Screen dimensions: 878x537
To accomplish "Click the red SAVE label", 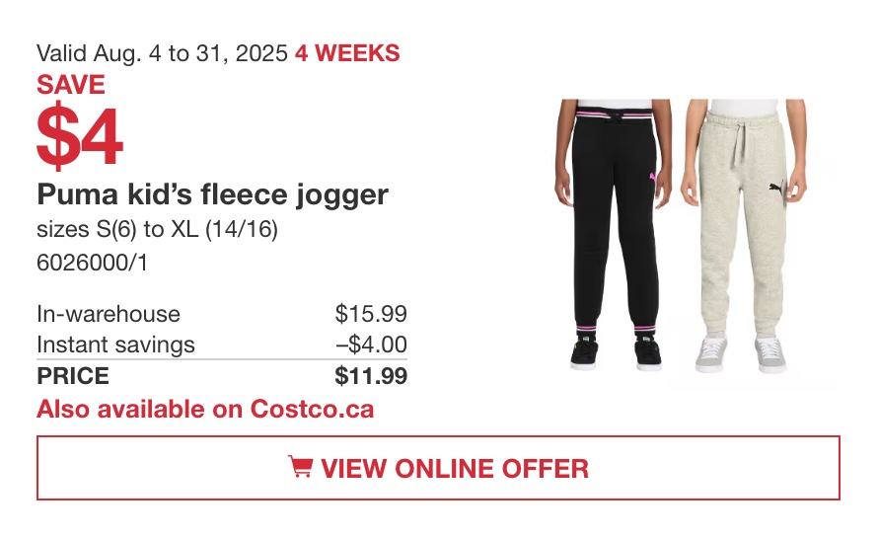I will click(x=71, y=85).
